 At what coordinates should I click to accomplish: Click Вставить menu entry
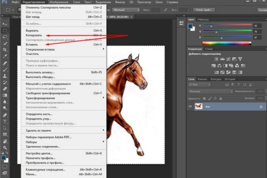32,44
